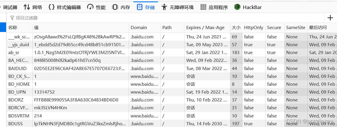Open the 内存 memory tab
The height and width of the screenshot is (127, 337).
(121, 7)
